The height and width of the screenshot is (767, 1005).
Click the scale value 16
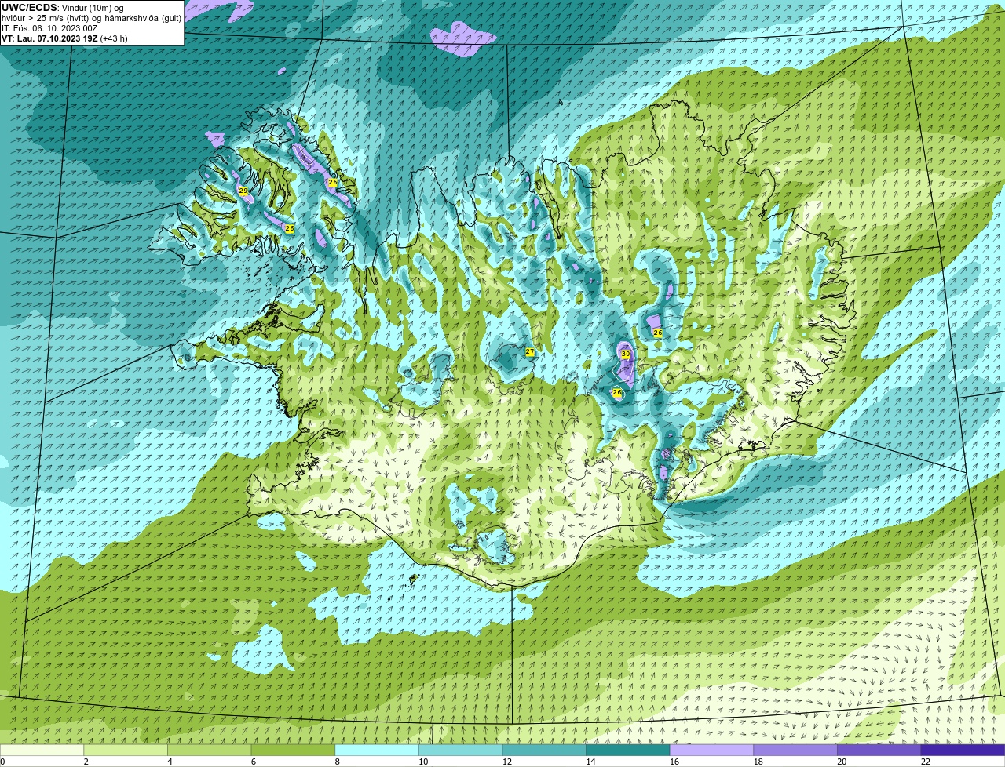coord(674,762)
